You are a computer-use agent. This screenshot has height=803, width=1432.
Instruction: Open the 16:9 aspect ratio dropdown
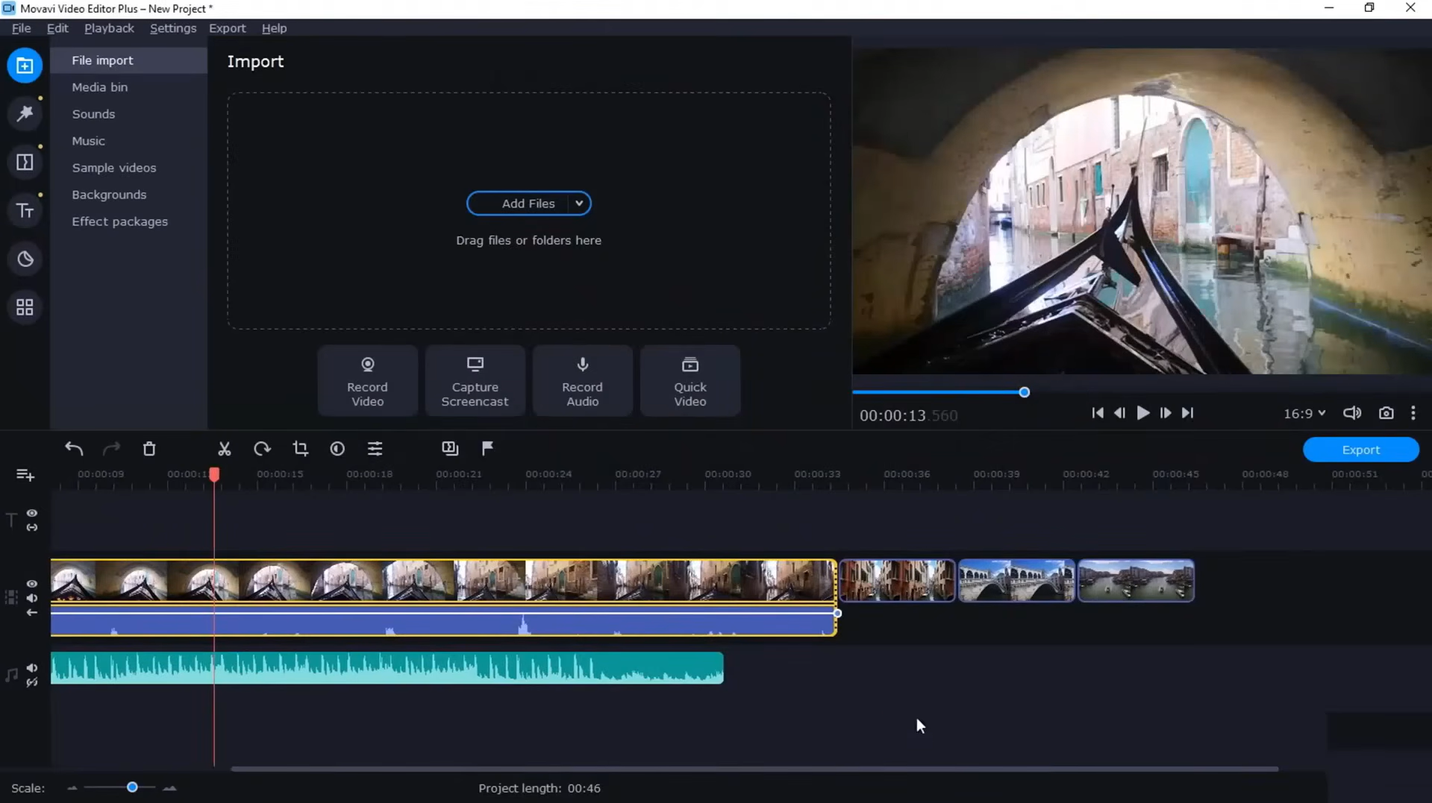[1304, 413]
